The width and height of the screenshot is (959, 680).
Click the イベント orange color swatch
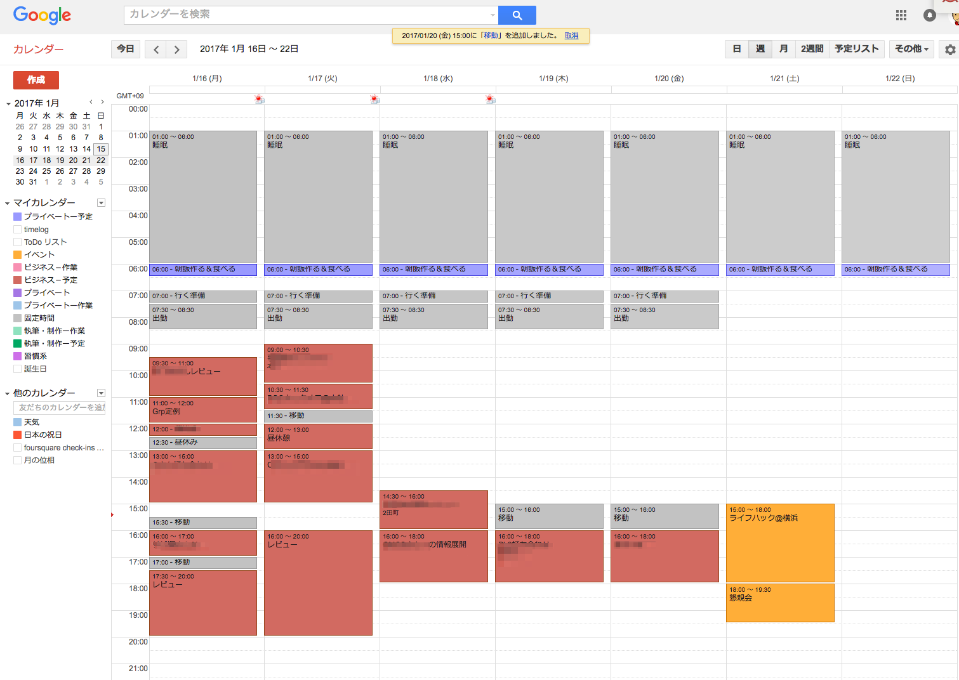[x=18, y=255]
